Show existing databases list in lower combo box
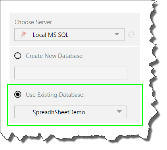 71,112
